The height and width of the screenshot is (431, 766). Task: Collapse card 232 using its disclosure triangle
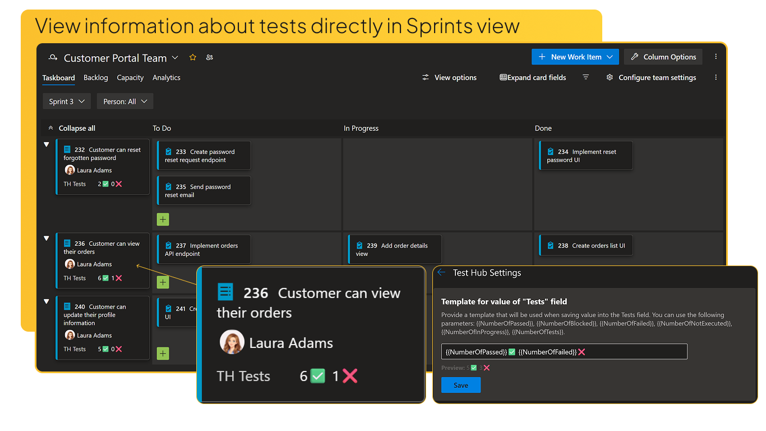coord(47,144)
